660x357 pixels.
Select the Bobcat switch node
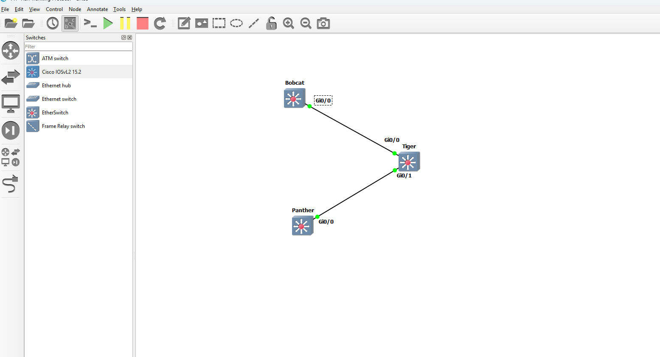[x=295, y=98]
